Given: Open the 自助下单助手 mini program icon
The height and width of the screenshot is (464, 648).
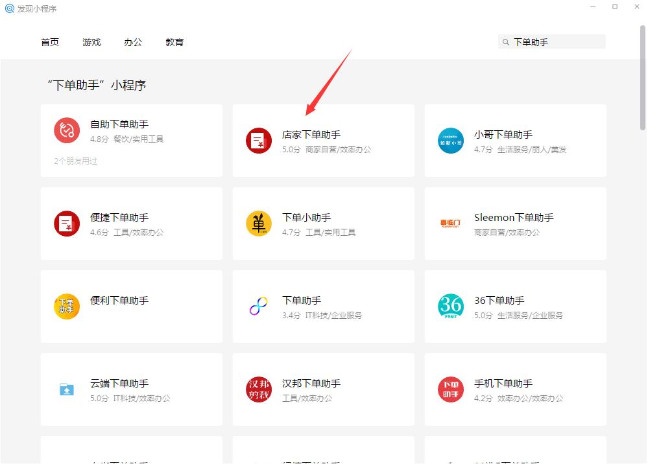Looking at the screenshot, I should (67, 130).
